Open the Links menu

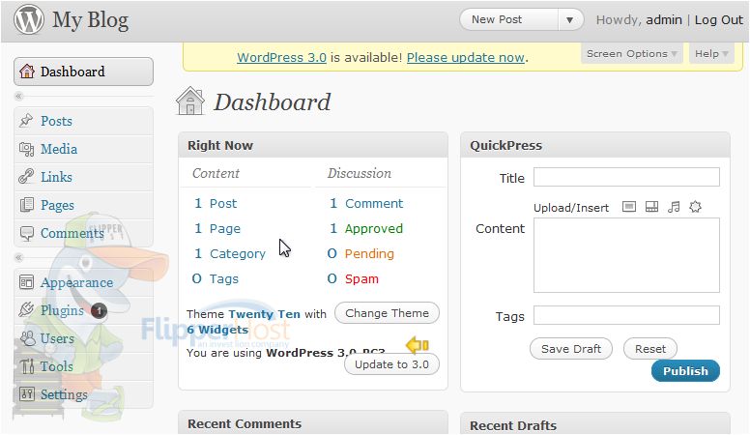click(84, 177)
